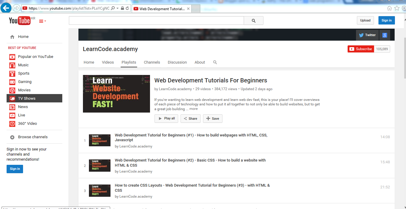Click the 14:08 duration text
Image resolution: width=406 pixels, height=209 pixels.
point(385,137)
